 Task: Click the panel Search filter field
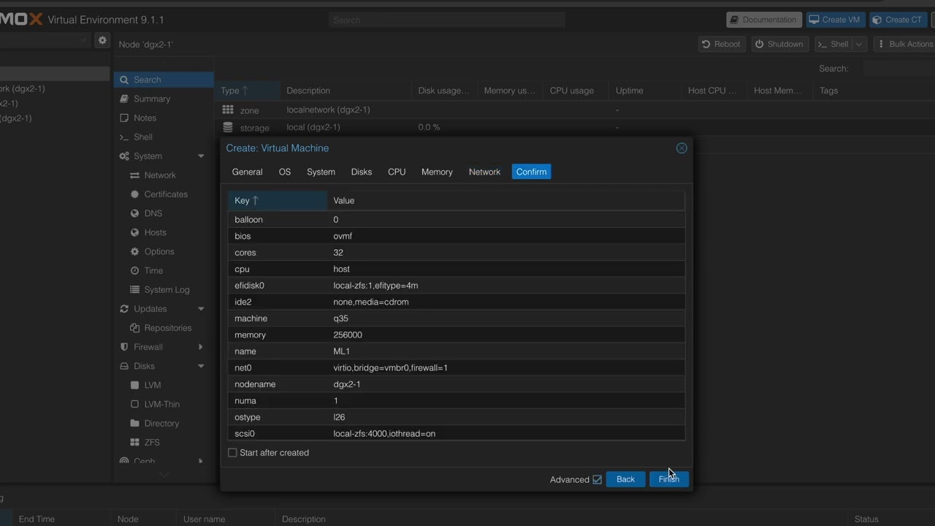(898, 69)
